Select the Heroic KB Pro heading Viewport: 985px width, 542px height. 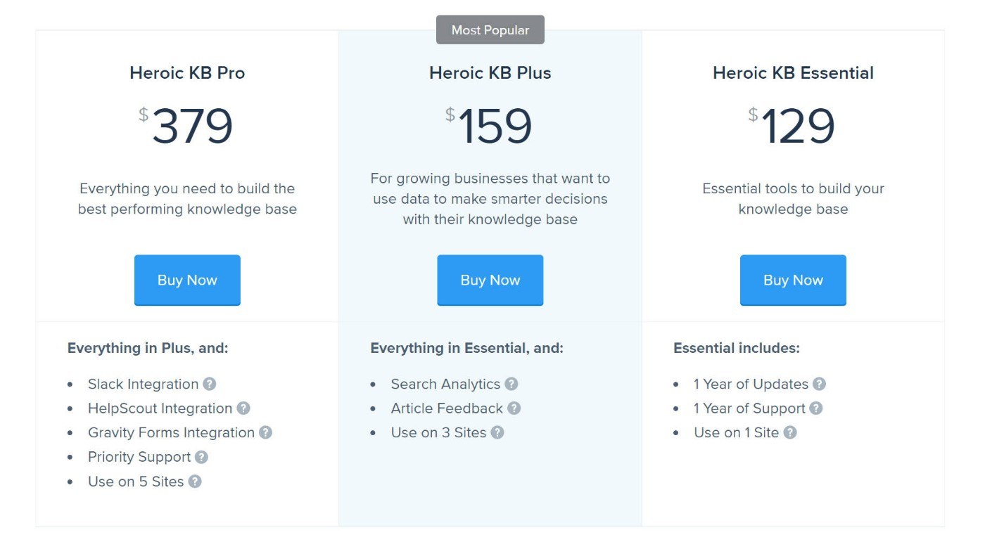pyautogui.click(x=187, y=72)
